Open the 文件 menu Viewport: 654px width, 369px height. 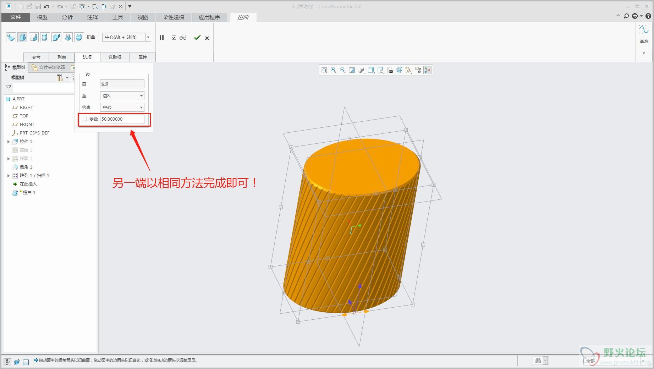(16, 17)
